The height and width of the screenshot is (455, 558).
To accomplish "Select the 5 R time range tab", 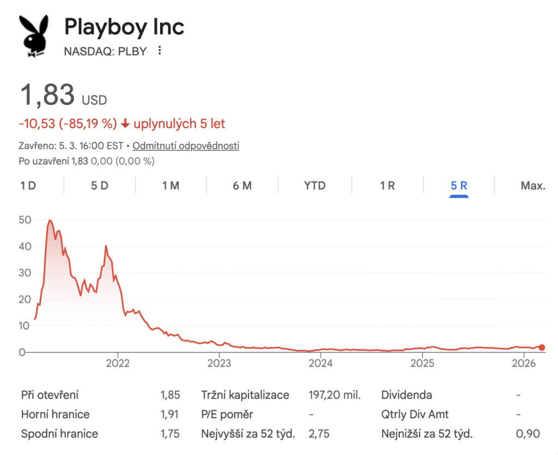I will tap(459, 186).
